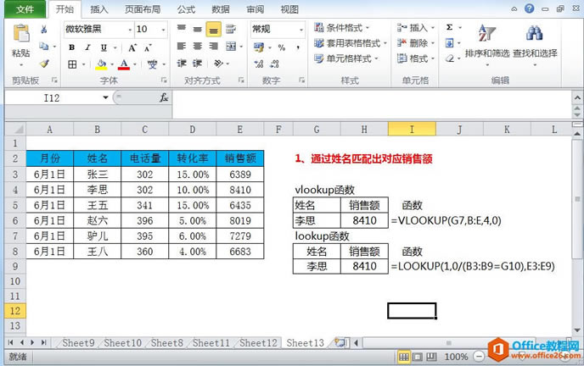Click Merge and Center icon
Viewport: 584px width, 366px height.
coord(231,46)
